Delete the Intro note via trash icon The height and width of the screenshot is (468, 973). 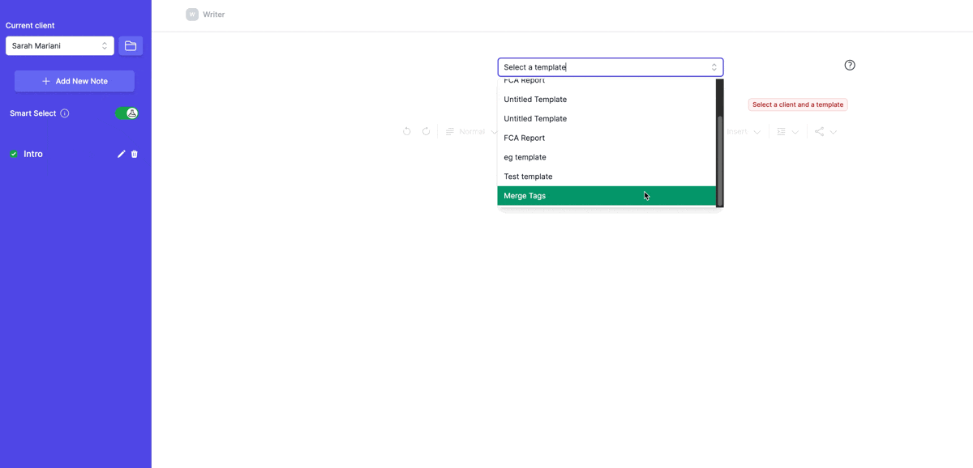pos(135,154)
